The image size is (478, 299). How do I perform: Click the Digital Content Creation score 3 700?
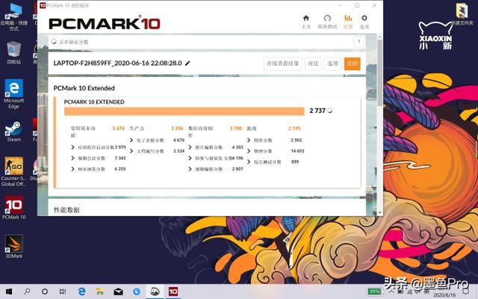(236, 128)
